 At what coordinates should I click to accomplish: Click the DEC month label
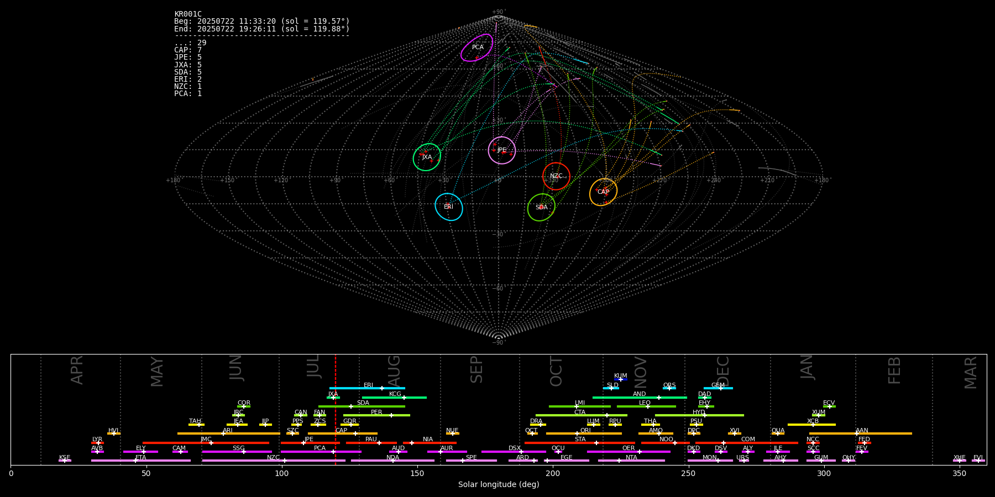pos(723,371)
